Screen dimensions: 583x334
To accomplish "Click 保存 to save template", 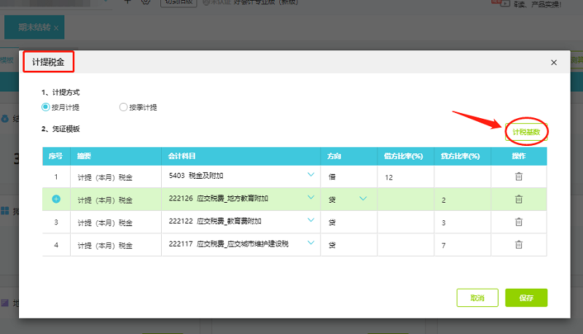I will click(x=526, y=298).
